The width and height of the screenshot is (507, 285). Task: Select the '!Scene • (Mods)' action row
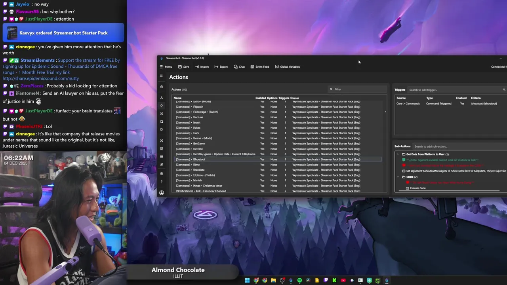[x=278, y=138]
